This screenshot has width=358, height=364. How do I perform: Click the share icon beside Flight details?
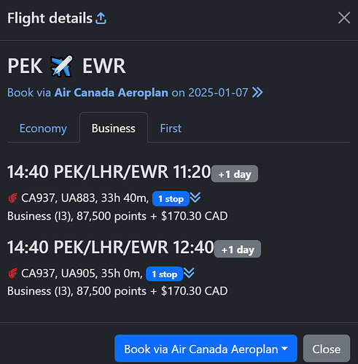point(101,18)
